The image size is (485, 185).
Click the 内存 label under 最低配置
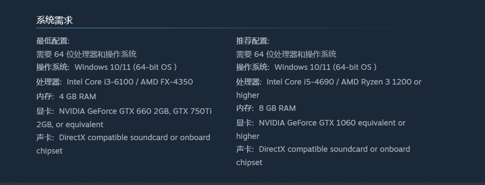pos(45,97)
